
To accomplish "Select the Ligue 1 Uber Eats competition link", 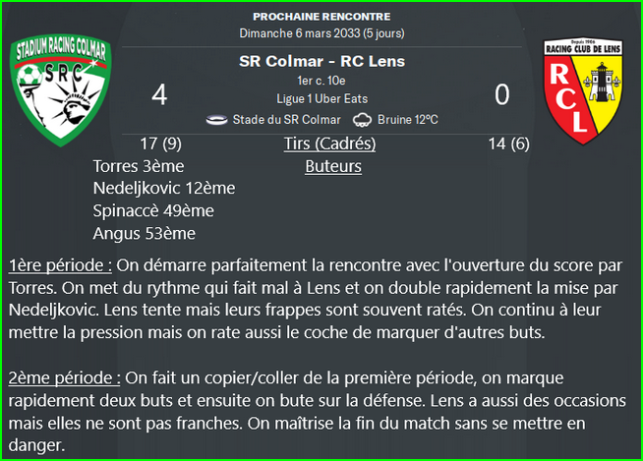I will tap(321, 99).
